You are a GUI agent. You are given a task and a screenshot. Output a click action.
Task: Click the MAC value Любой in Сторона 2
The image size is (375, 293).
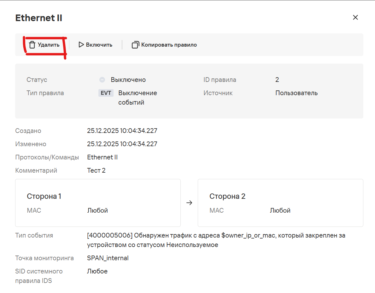pos(280,210)
